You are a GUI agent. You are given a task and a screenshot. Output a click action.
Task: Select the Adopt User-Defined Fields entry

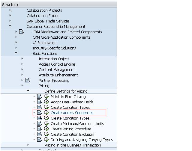click(x=72, y=102)
